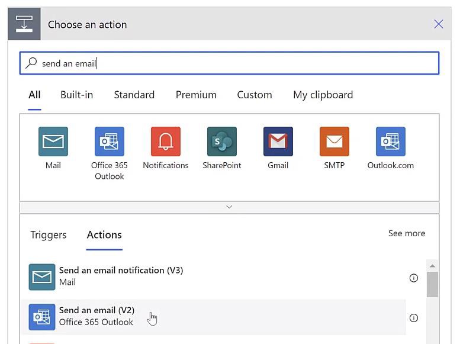Screen dimensions: 460x344
Task: Click the scrollbar up arrow
Action: [x=432, y=266]
